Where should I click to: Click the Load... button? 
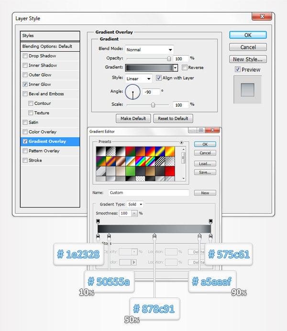click(x=205, y=164)
